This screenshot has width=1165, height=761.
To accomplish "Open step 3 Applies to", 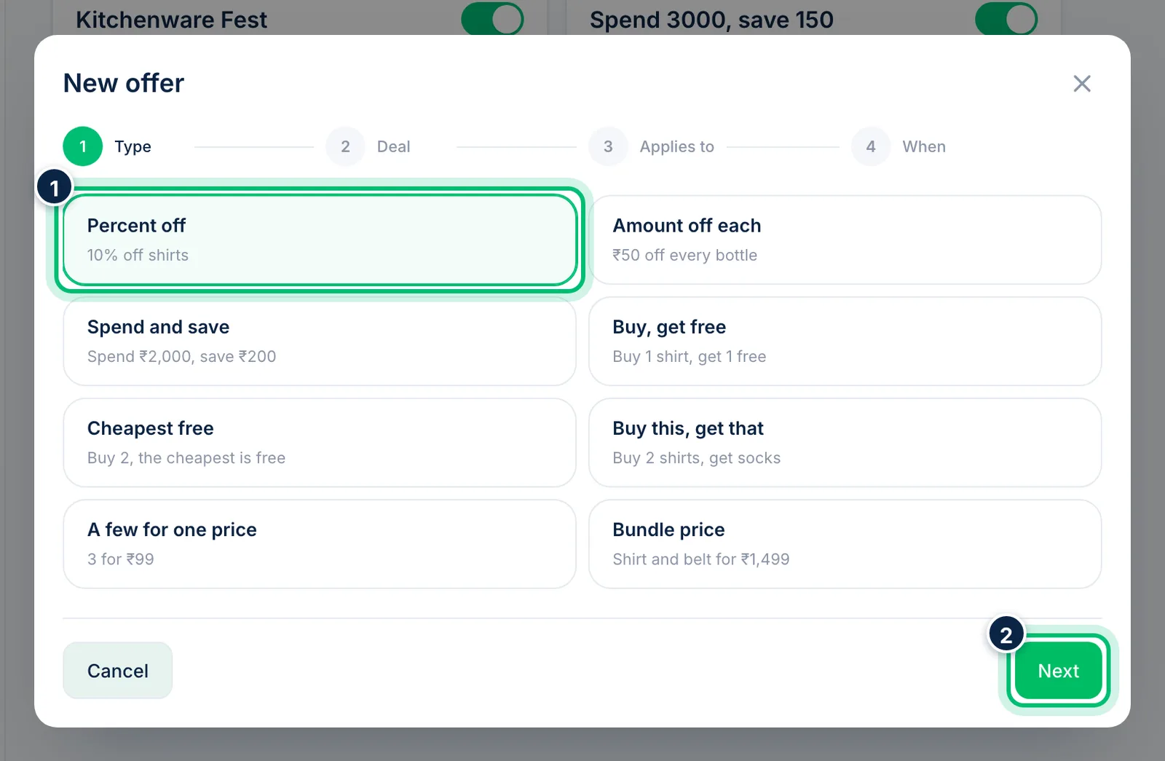I will pos(652,146).
